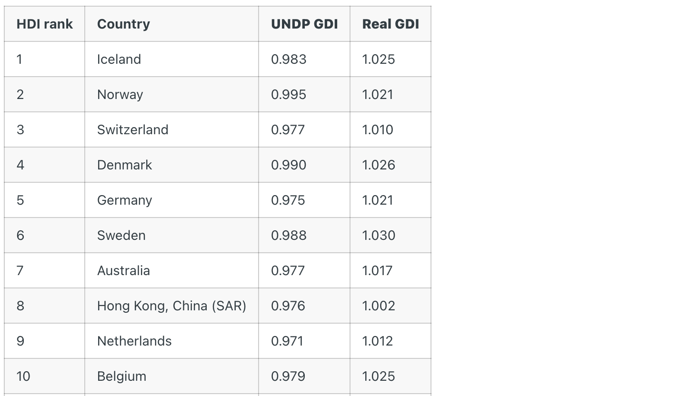The width and height of the screenshot is (681, 396).
Task: Click the Denmark country cell
Action: pos(171,165)
